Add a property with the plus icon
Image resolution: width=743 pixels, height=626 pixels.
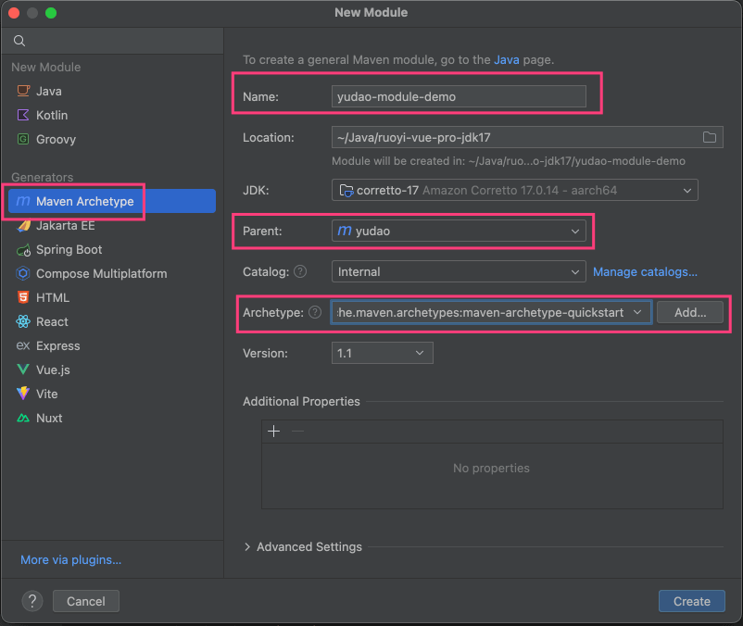[273, 432]
